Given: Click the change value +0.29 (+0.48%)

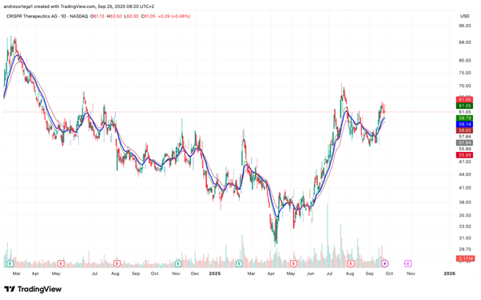Looking at the screenshot, I should point(174,16).
